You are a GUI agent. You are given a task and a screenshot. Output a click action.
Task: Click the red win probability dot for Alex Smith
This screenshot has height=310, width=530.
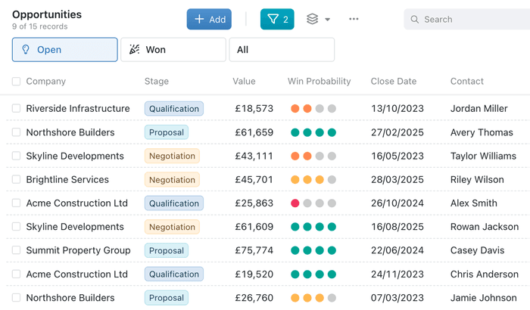coord(295,203)
